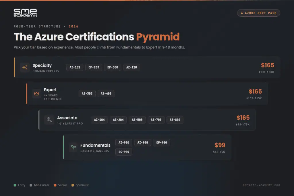The height and width of the screenshot is (196, 294).
Task: Click the 4+ Years Experience subtitle
Action: [53, 97]
